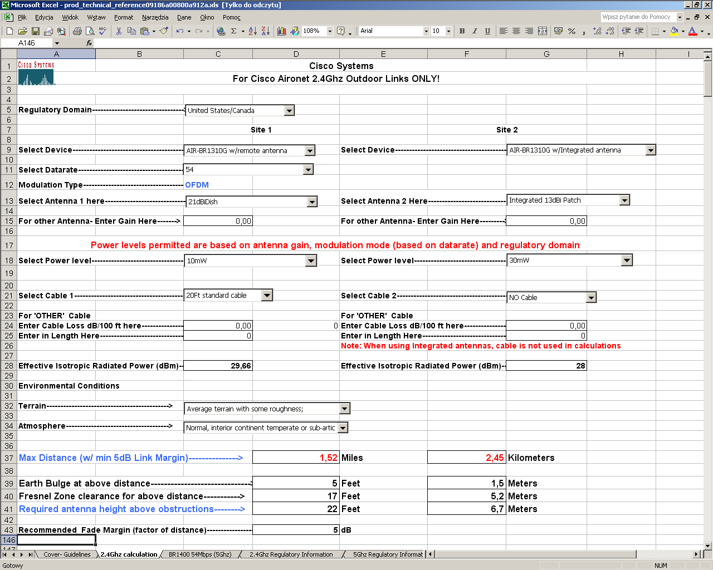Screen dimensions: 713x570
Task: Apply red font color
Action: 693,31
